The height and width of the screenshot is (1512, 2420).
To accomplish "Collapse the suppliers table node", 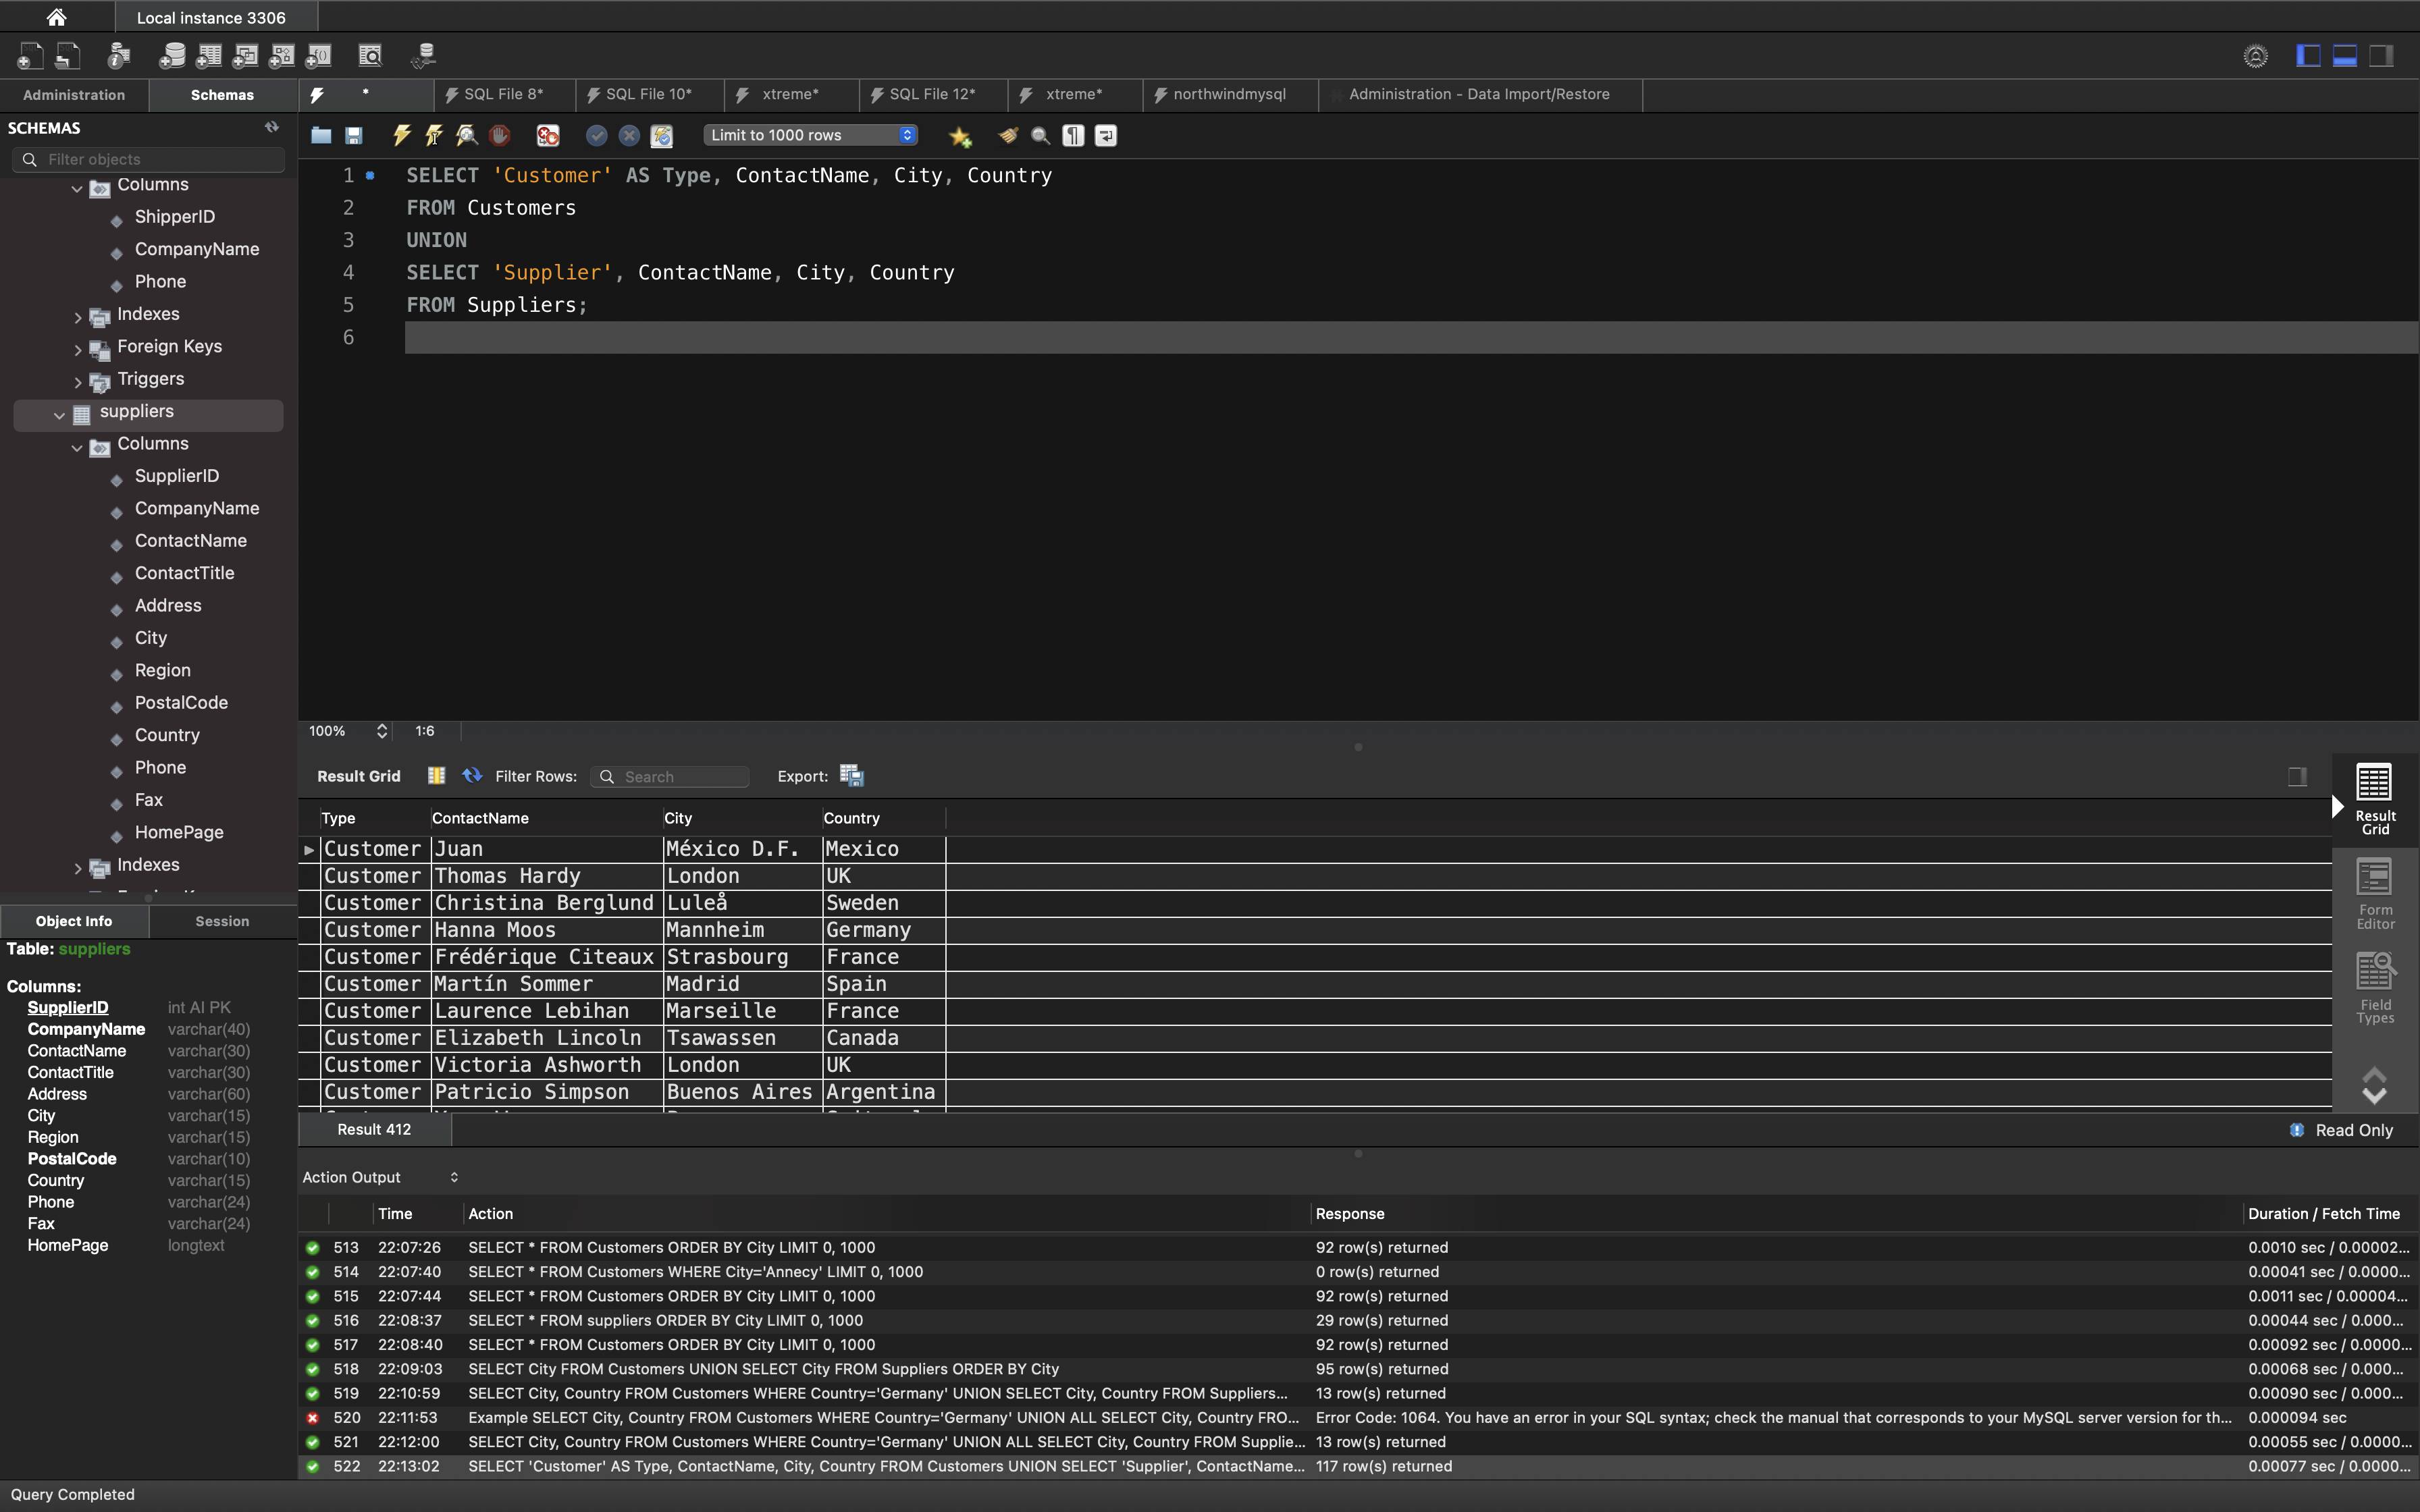I will pos(59,414).
